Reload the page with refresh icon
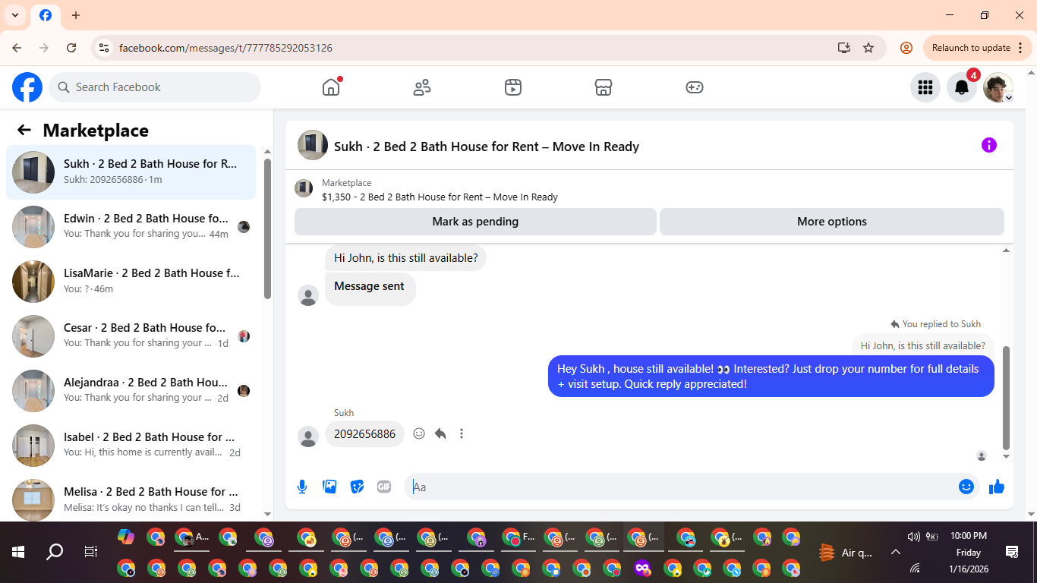Viewport: 1037px width, 583px height. (71, 48)
